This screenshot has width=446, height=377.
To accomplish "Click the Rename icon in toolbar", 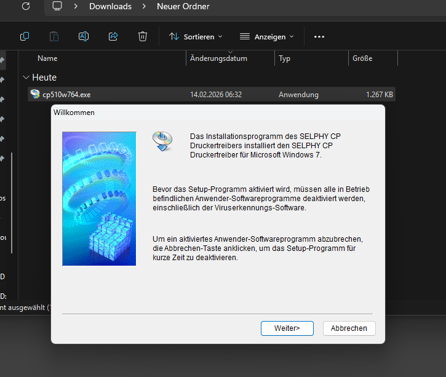I will [84, 36].
